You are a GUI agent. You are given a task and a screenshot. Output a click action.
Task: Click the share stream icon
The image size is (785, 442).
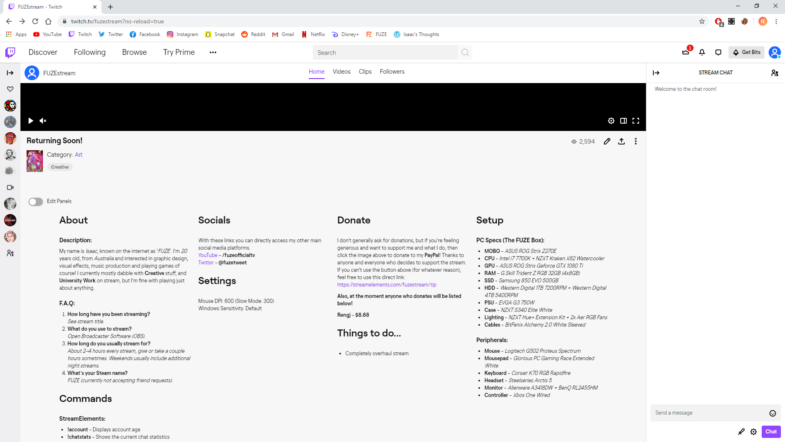coord(621,141)
